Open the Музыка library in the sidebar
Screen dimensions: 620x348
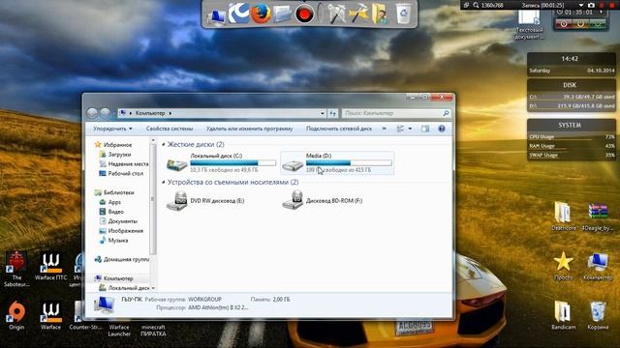[x=113, y=240]
